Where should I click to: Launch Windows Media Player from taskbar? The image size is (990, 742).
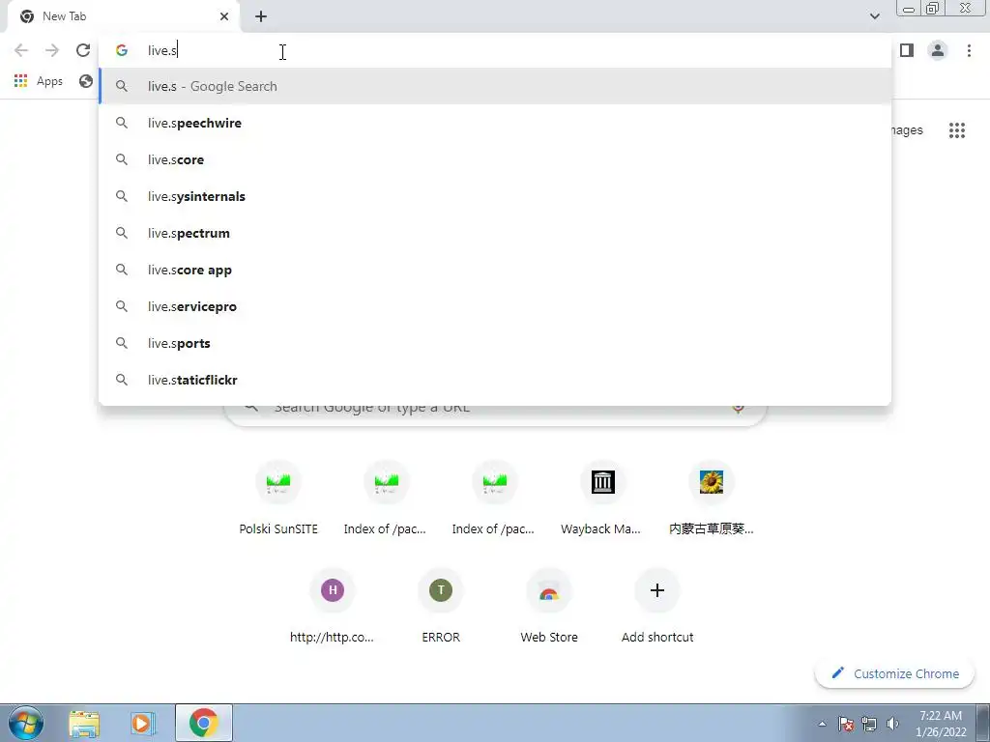click(x=143, y=723)
